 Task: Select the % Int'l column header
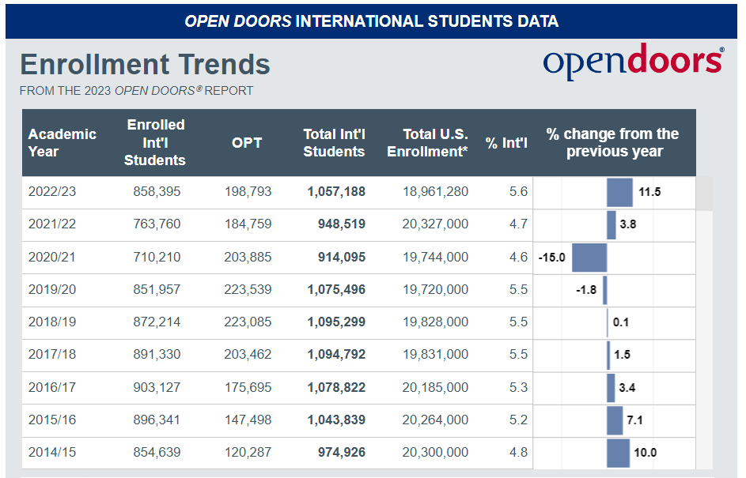(506, 143)
